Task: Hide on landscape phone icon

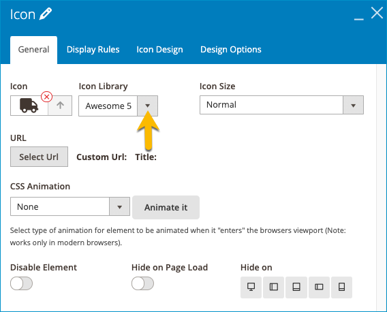Action: pyautogui.click(x=319, y=287)
